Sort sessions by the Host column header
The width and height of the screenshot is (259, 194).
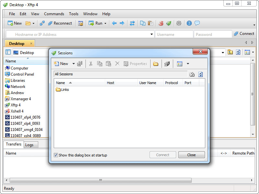pos(121,83)
